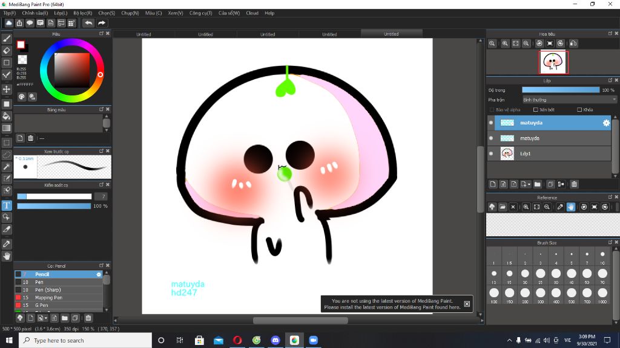Activate the Text tool
The width and height of the screenshot is (620, 348).
(x=7, y=205)
